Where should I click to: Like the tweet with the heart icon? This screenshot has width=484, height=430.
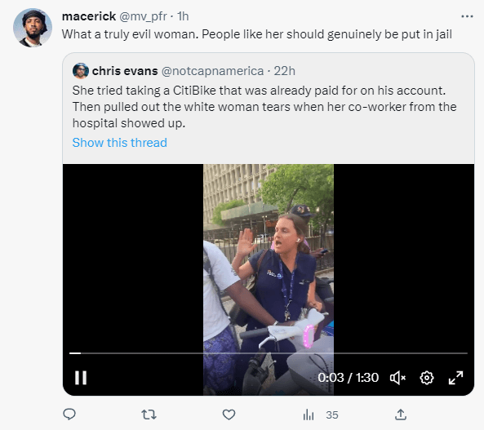point(229,414)
